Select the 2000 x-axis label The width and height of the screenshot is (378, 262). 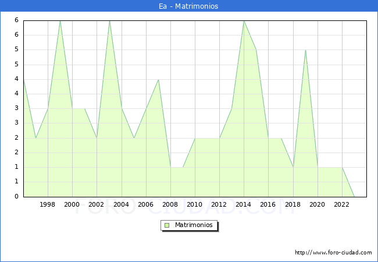(72, 204)
